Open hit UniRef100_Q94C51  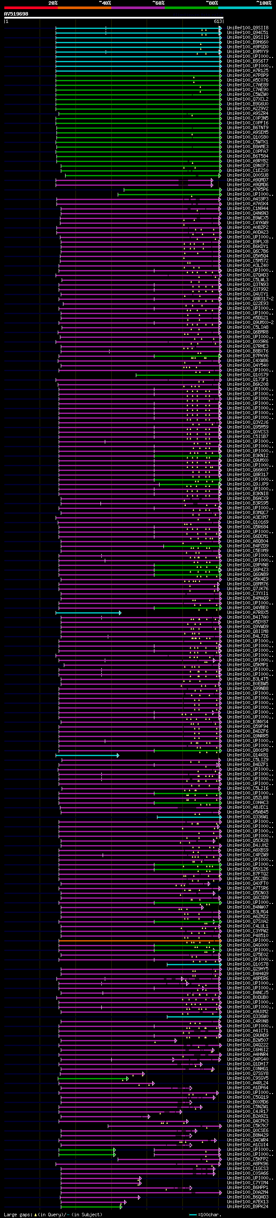pyautogui.click(x=248, y=33)
